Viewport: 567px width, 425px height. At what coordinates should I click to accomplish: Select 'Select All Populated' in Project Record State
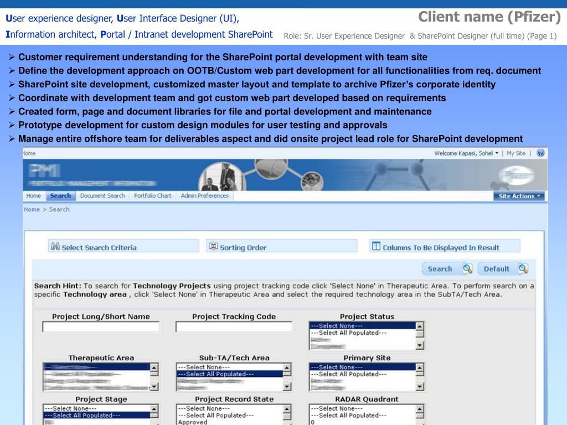click(x=230, y=416)
